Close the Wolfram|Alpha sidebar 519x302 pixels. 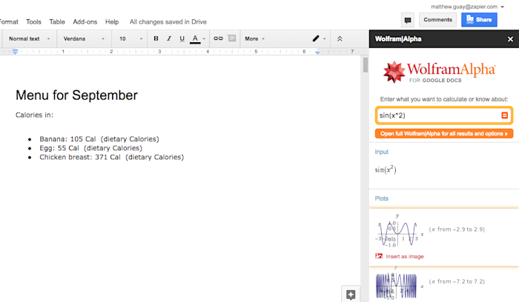[x=510, y=39]
